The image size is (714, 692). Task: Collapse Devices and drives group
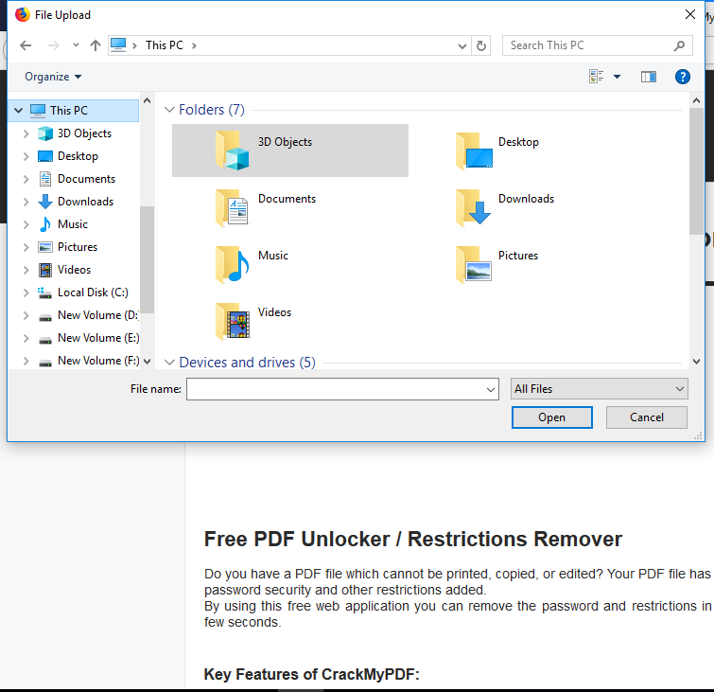169,363
